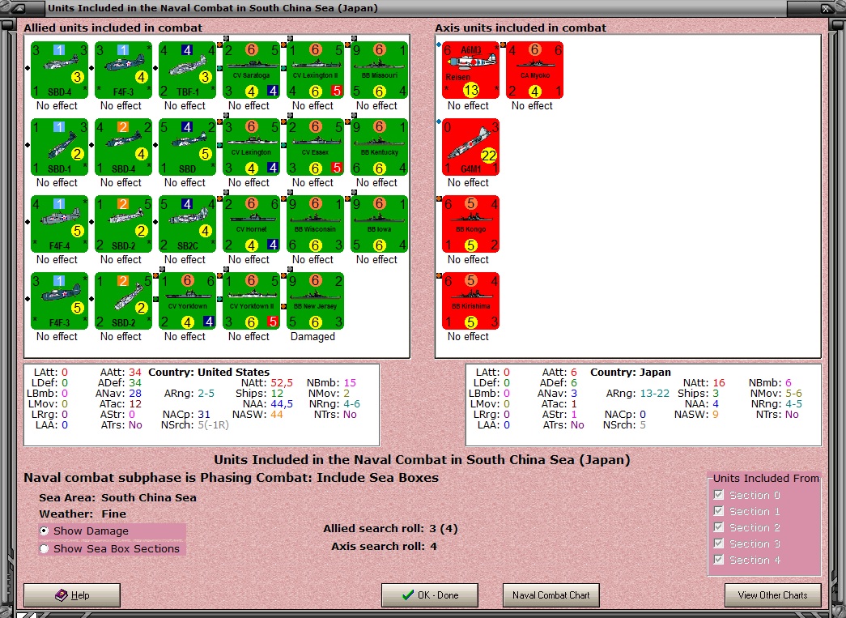Viewport: 846px width, 618px height.
Task: Toggle the Section 2 checkbox
Action: 718,526
